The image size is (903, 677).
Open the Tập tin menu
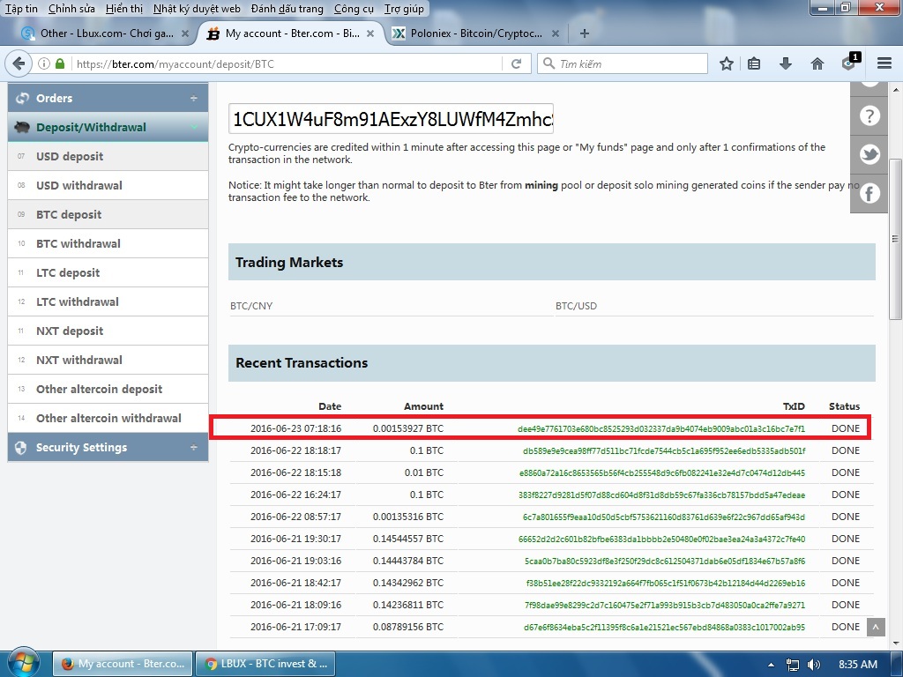[21, 9]
